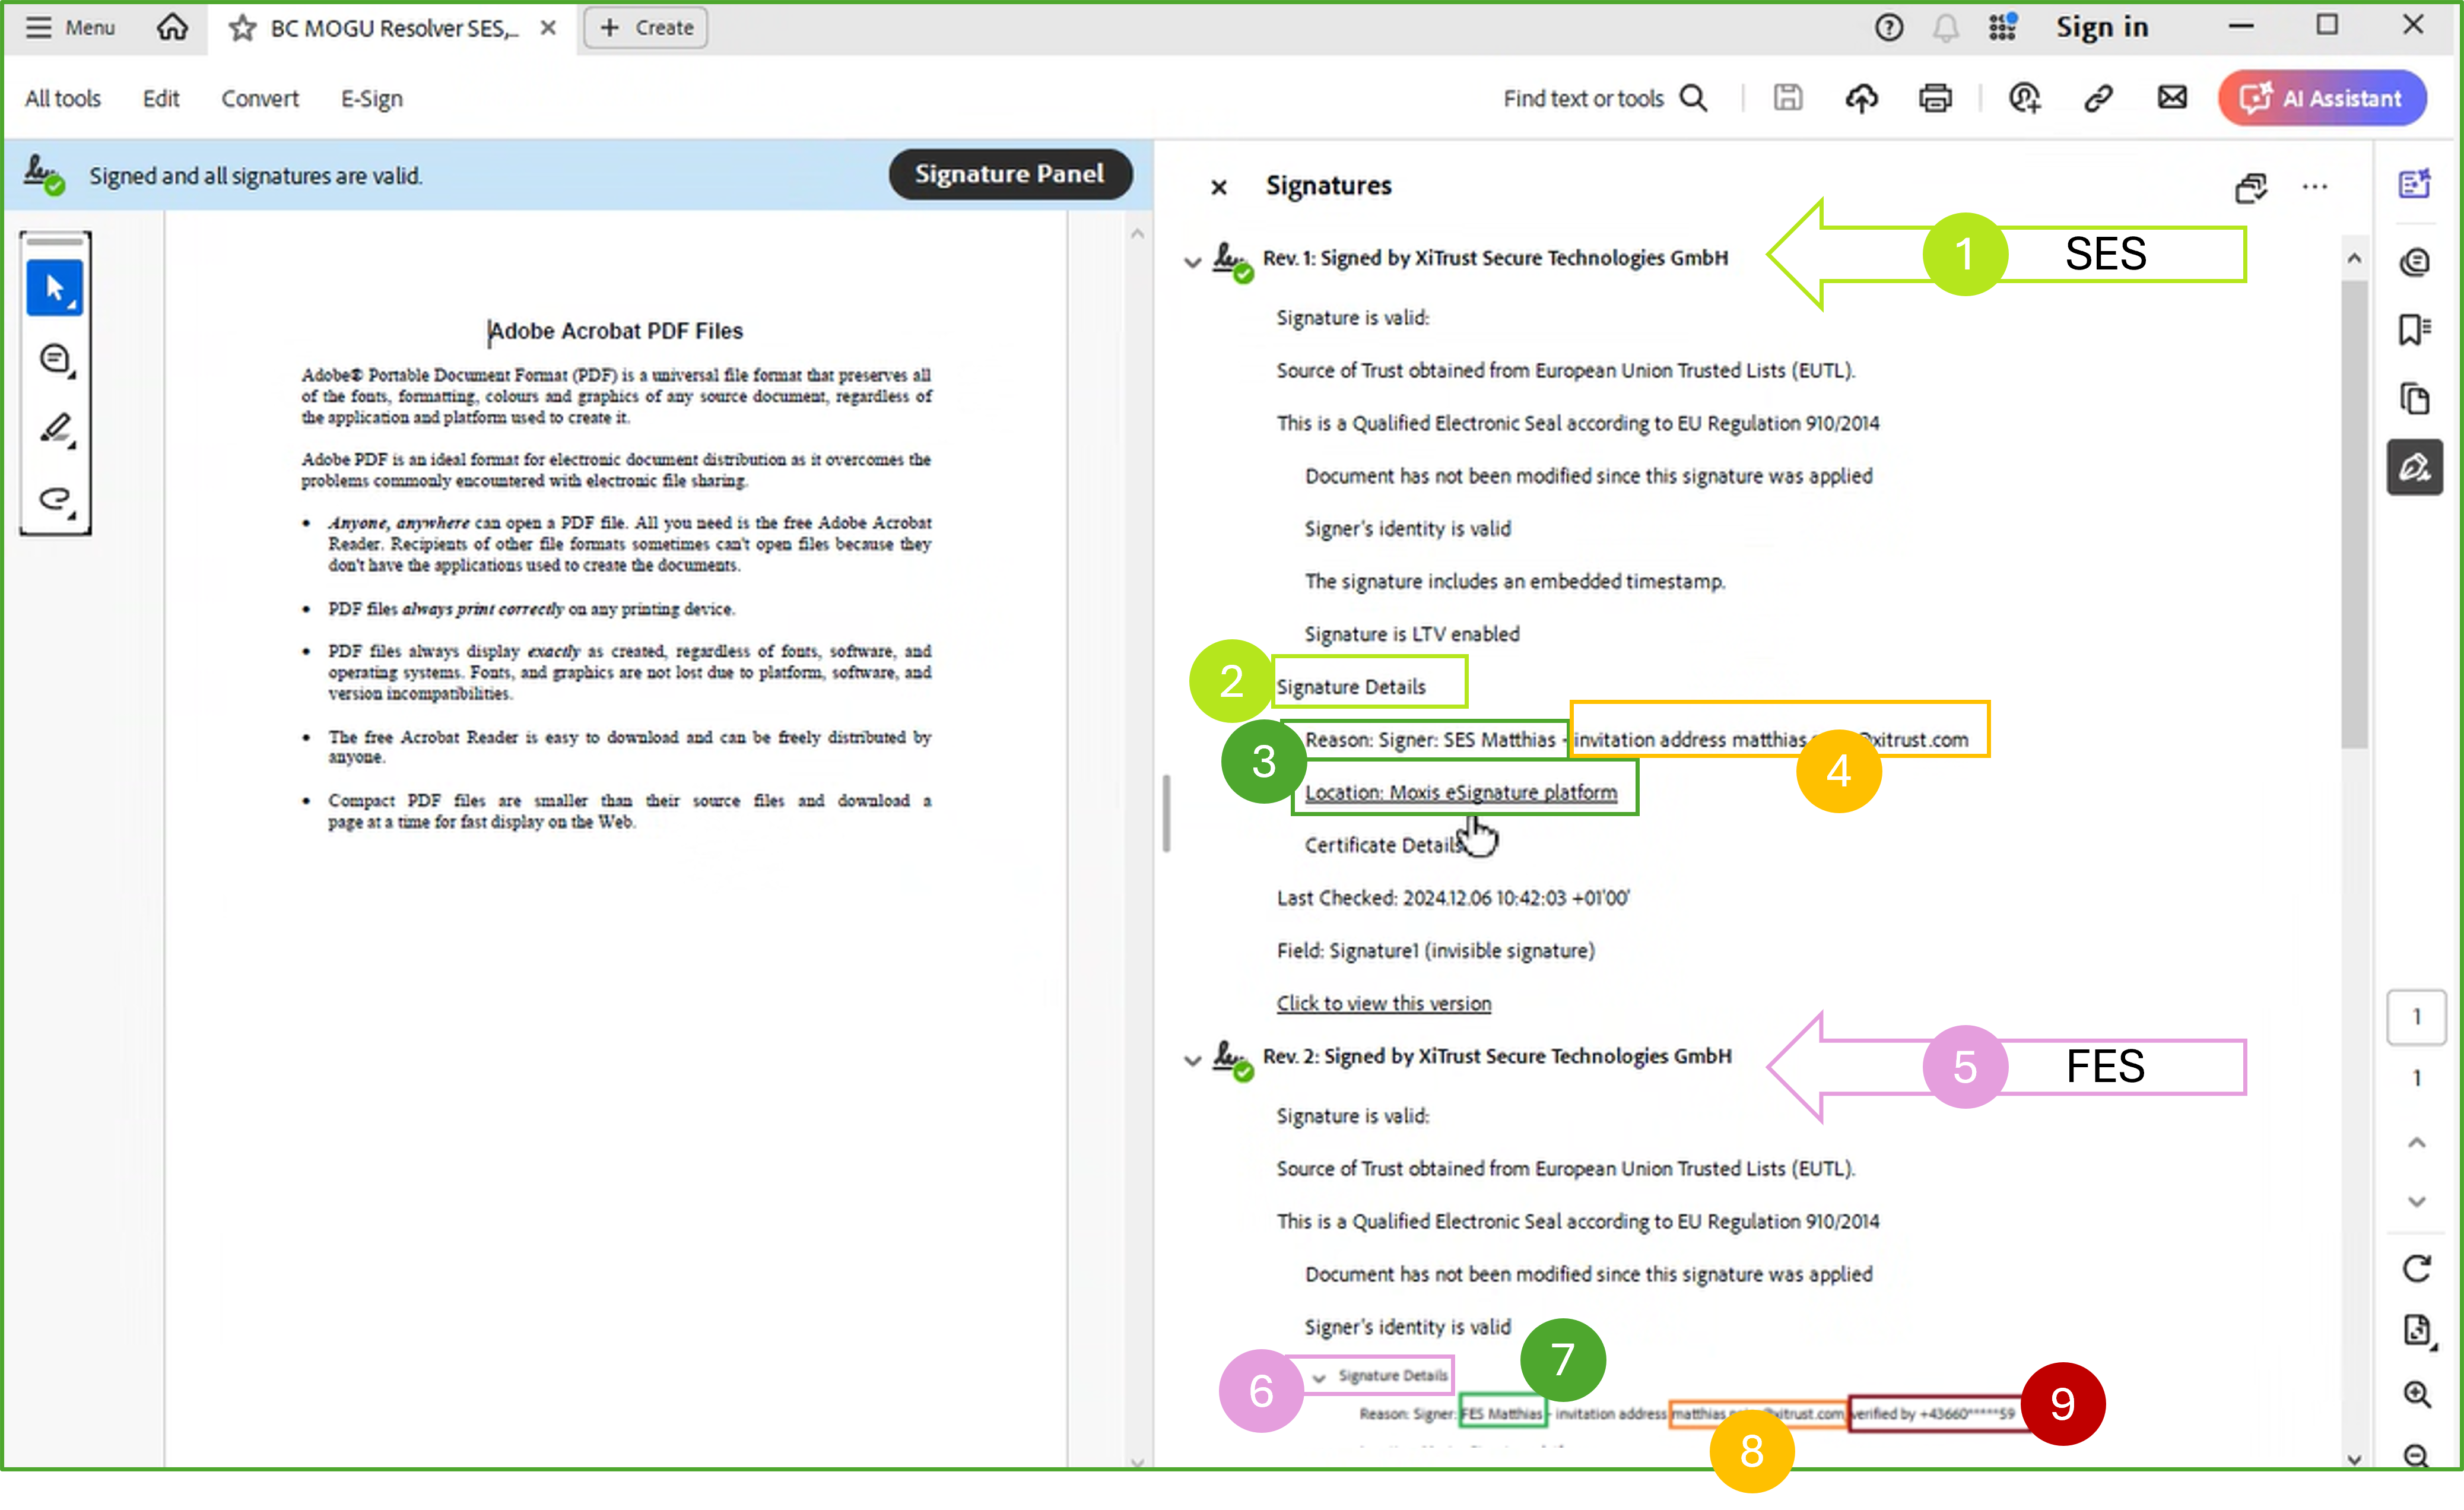This screenshot has height=1510, width=2464.
Task: Pick the Draw freehand lasso tool
Action: (x=55, y=499)
